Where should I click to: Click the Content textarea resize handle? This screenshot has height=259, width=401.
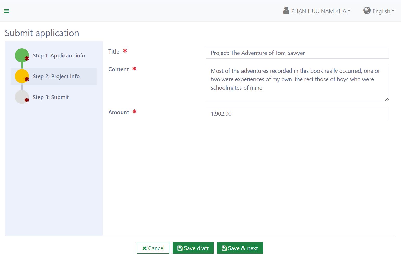(x=387, y=99)
